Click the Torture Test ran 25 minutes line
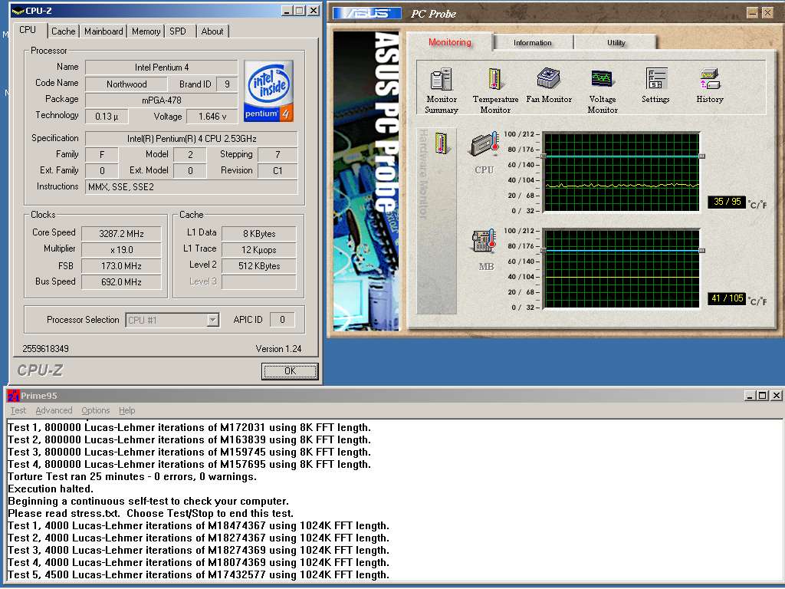 [132, 476]
